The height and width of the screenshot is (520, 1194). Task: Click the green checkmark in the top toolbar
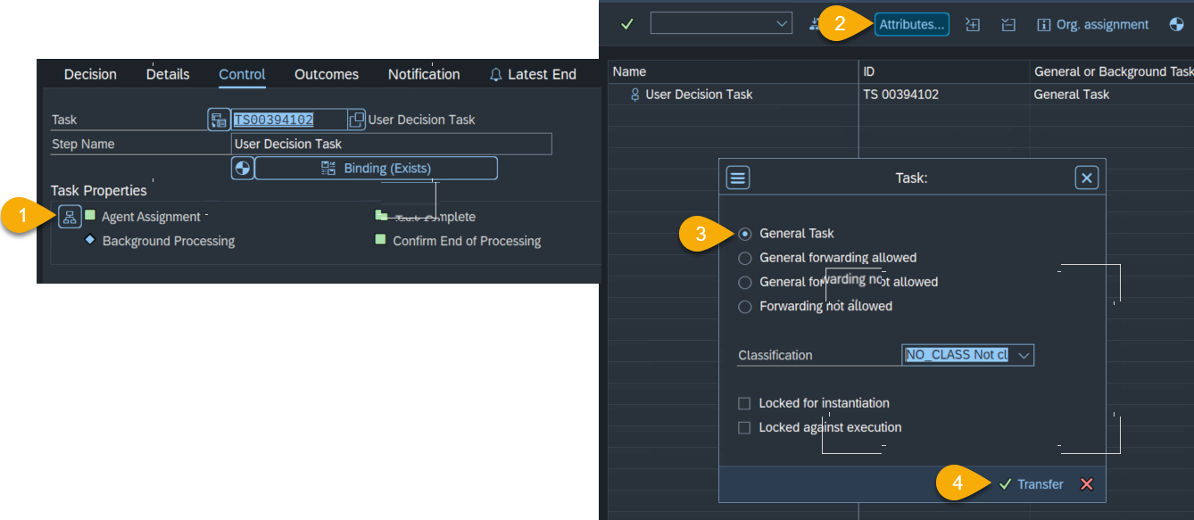tap(626, 24)
